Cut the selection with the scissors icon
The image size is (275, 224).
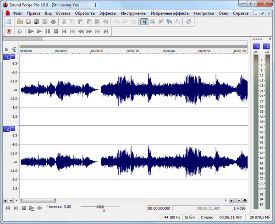pos(64,22)
